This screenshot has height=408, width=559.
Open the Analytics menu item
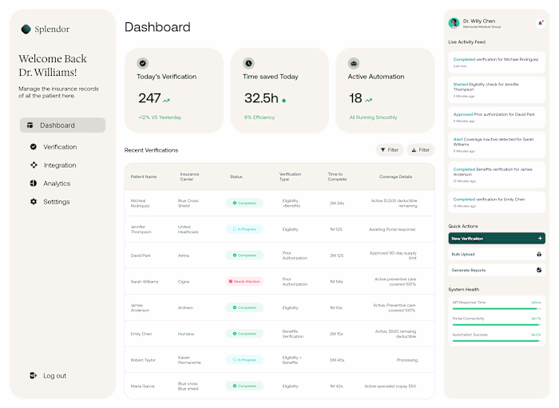[x=57, y=184]
